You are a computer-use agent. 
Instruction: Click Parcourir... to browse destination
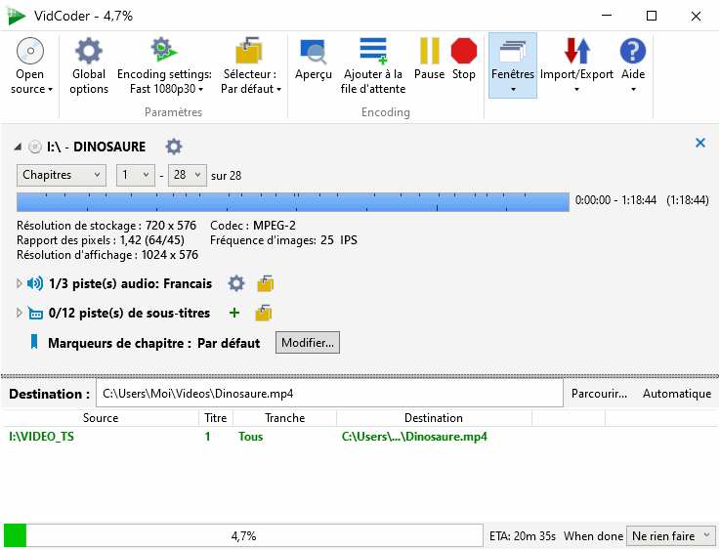[599, 394]
